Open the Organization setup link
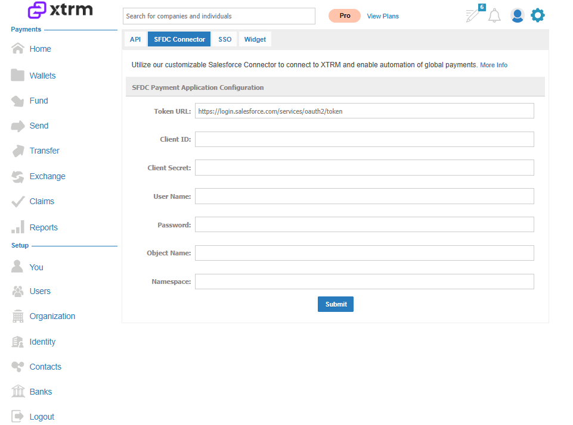Viewport: 573px width, 425px height. coord(52,316)
